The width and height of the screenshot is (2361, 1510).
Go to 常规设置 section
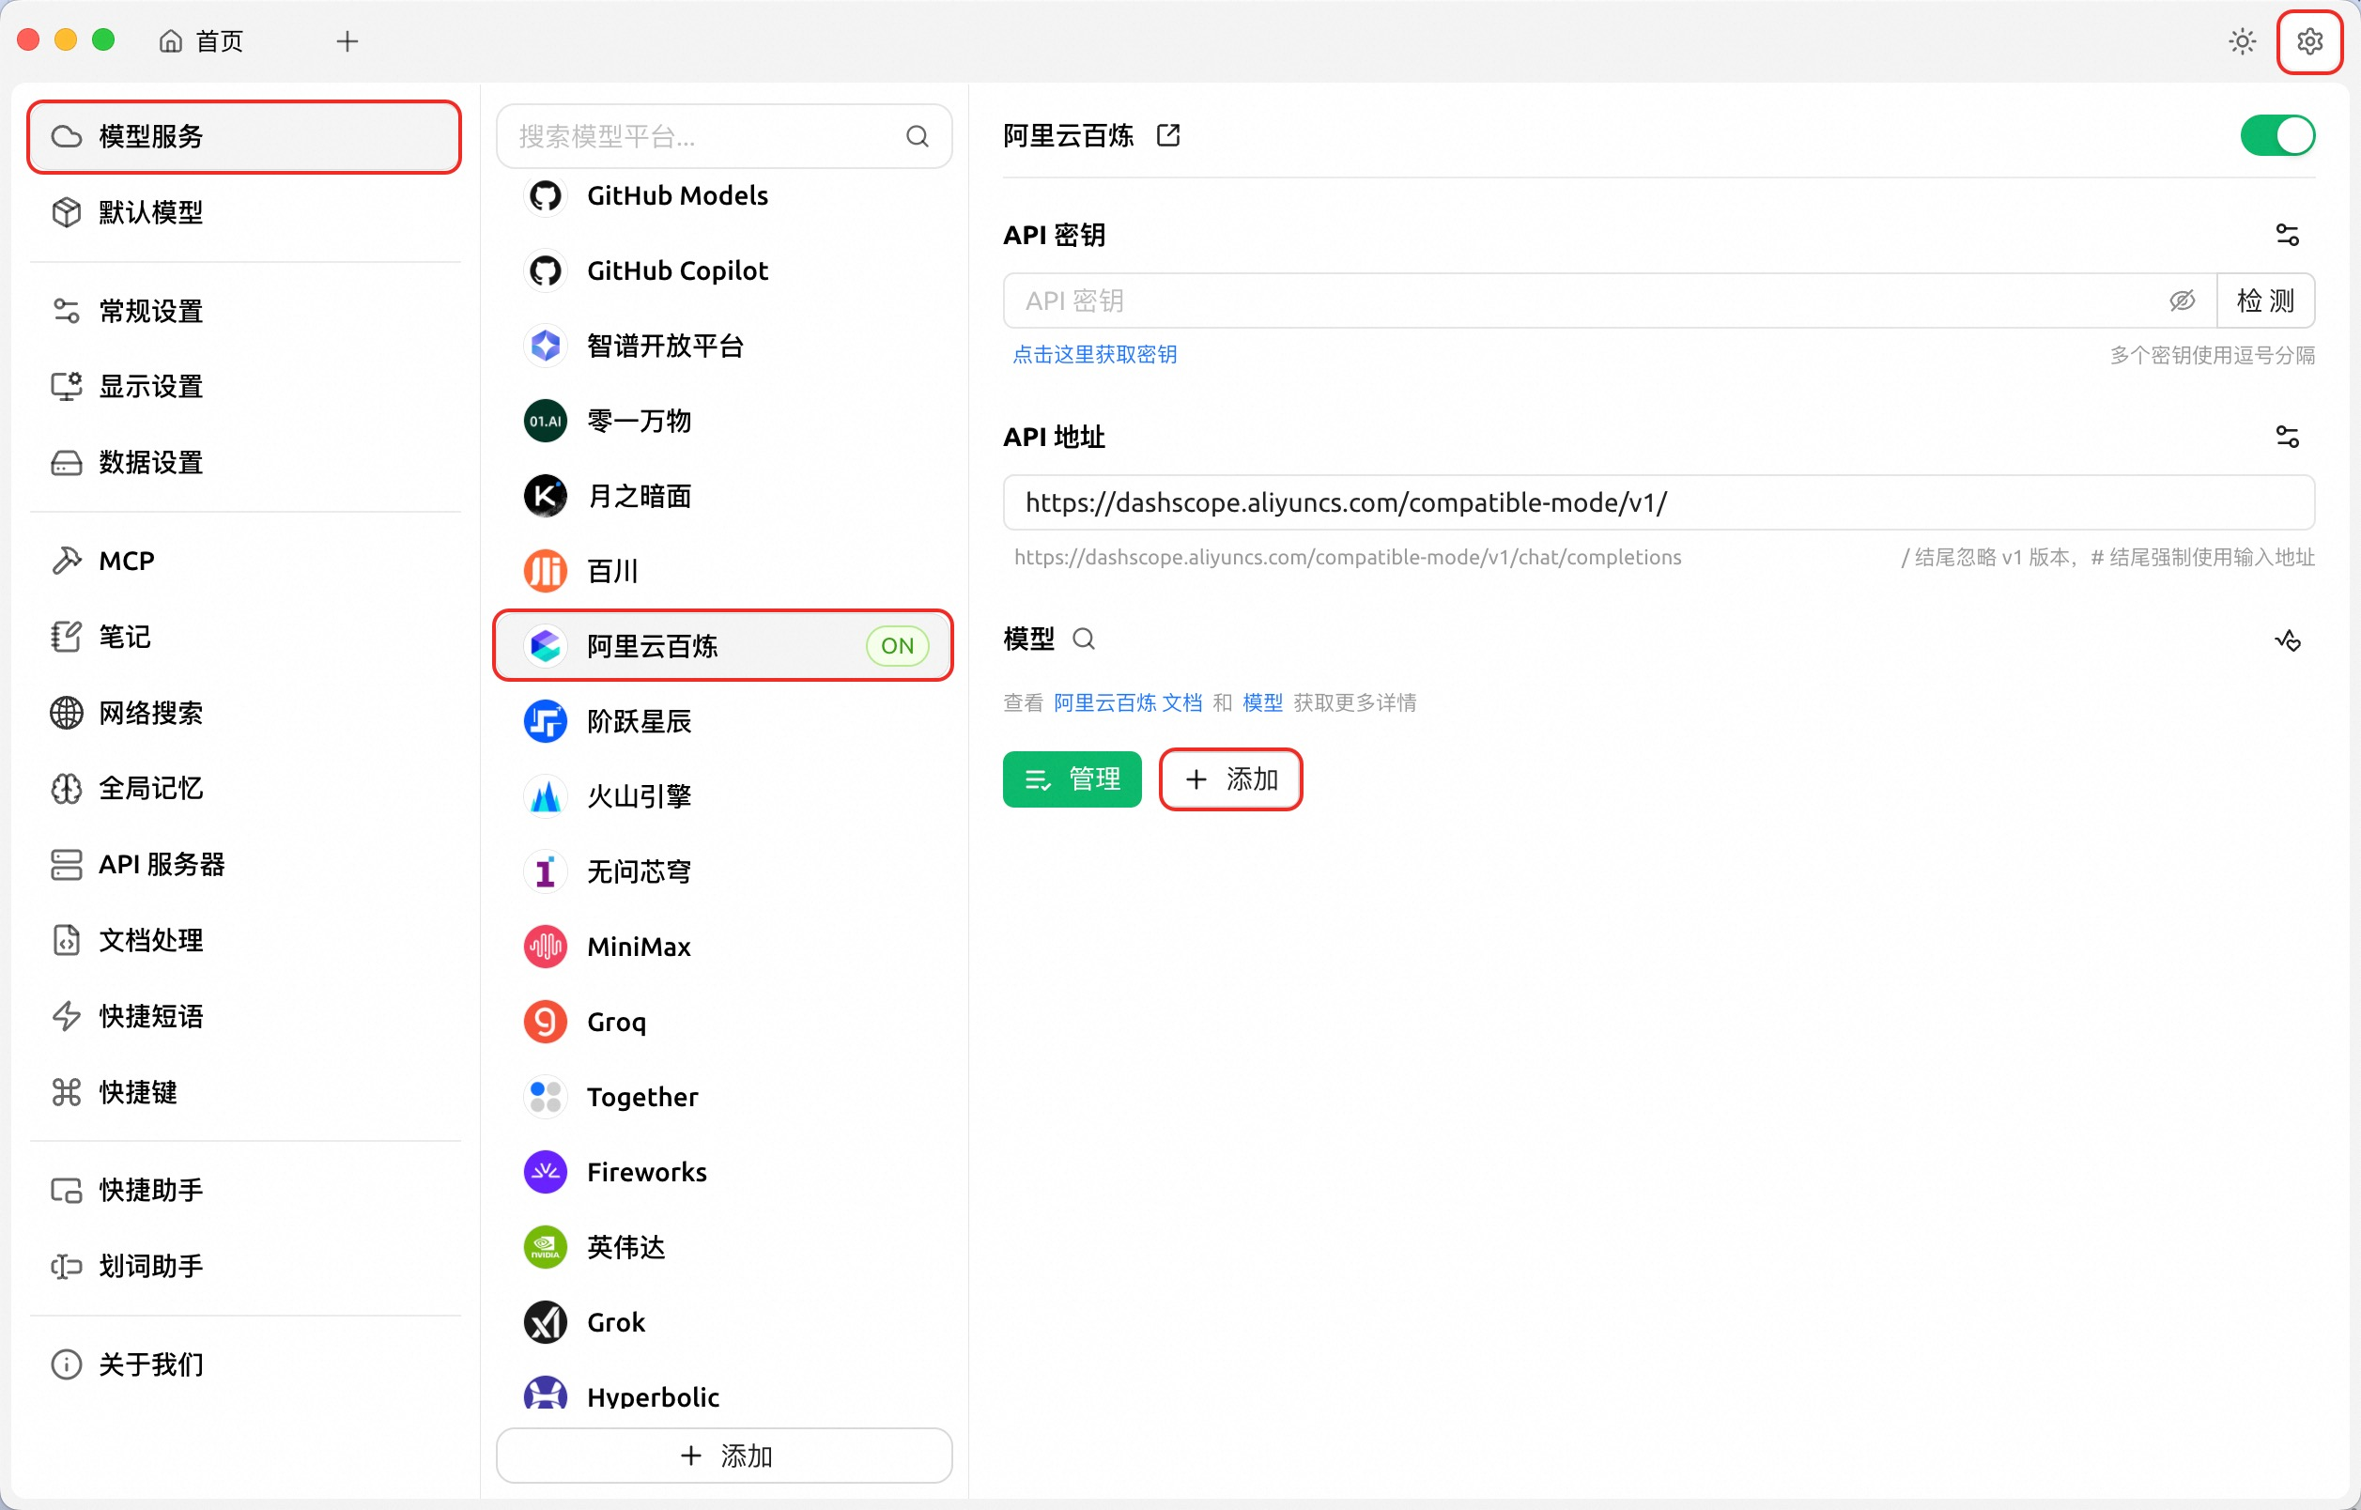(x=244, y=311)
